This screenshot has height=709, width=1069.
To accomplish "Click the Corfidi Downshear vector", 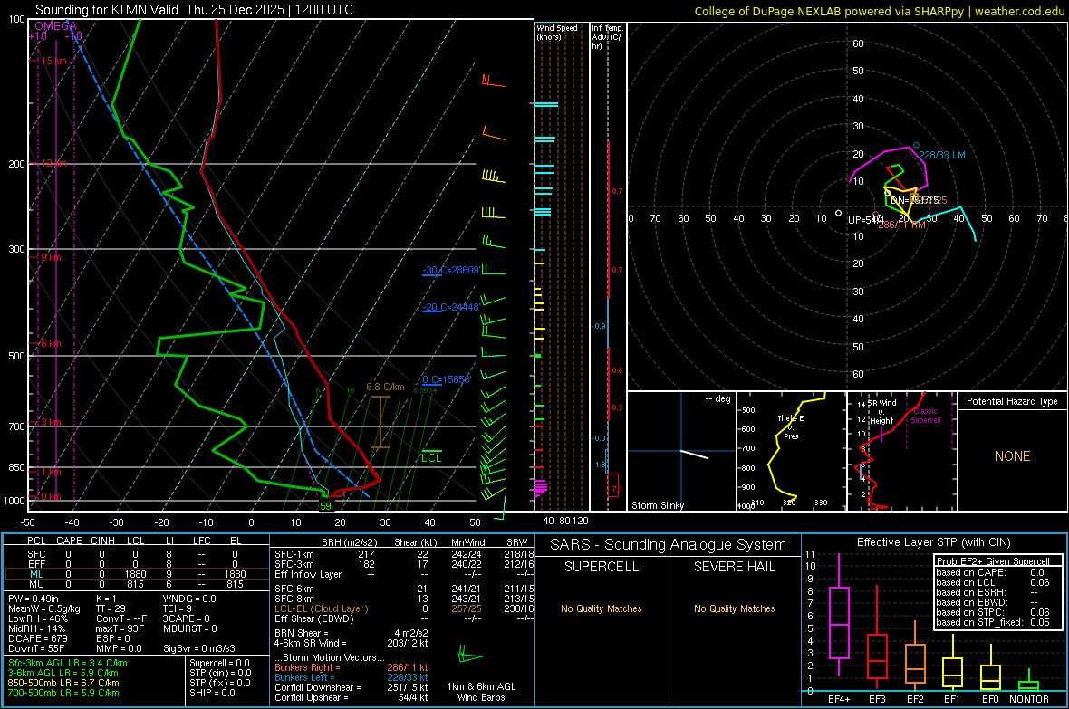I will pyautogui.click(x=352, y=687).
